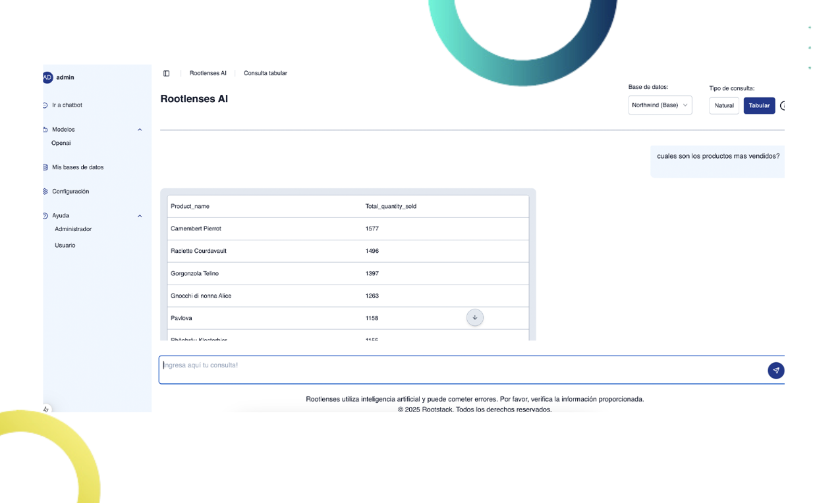
Task: Click the AD admin avatar
Action: [47, 77]
